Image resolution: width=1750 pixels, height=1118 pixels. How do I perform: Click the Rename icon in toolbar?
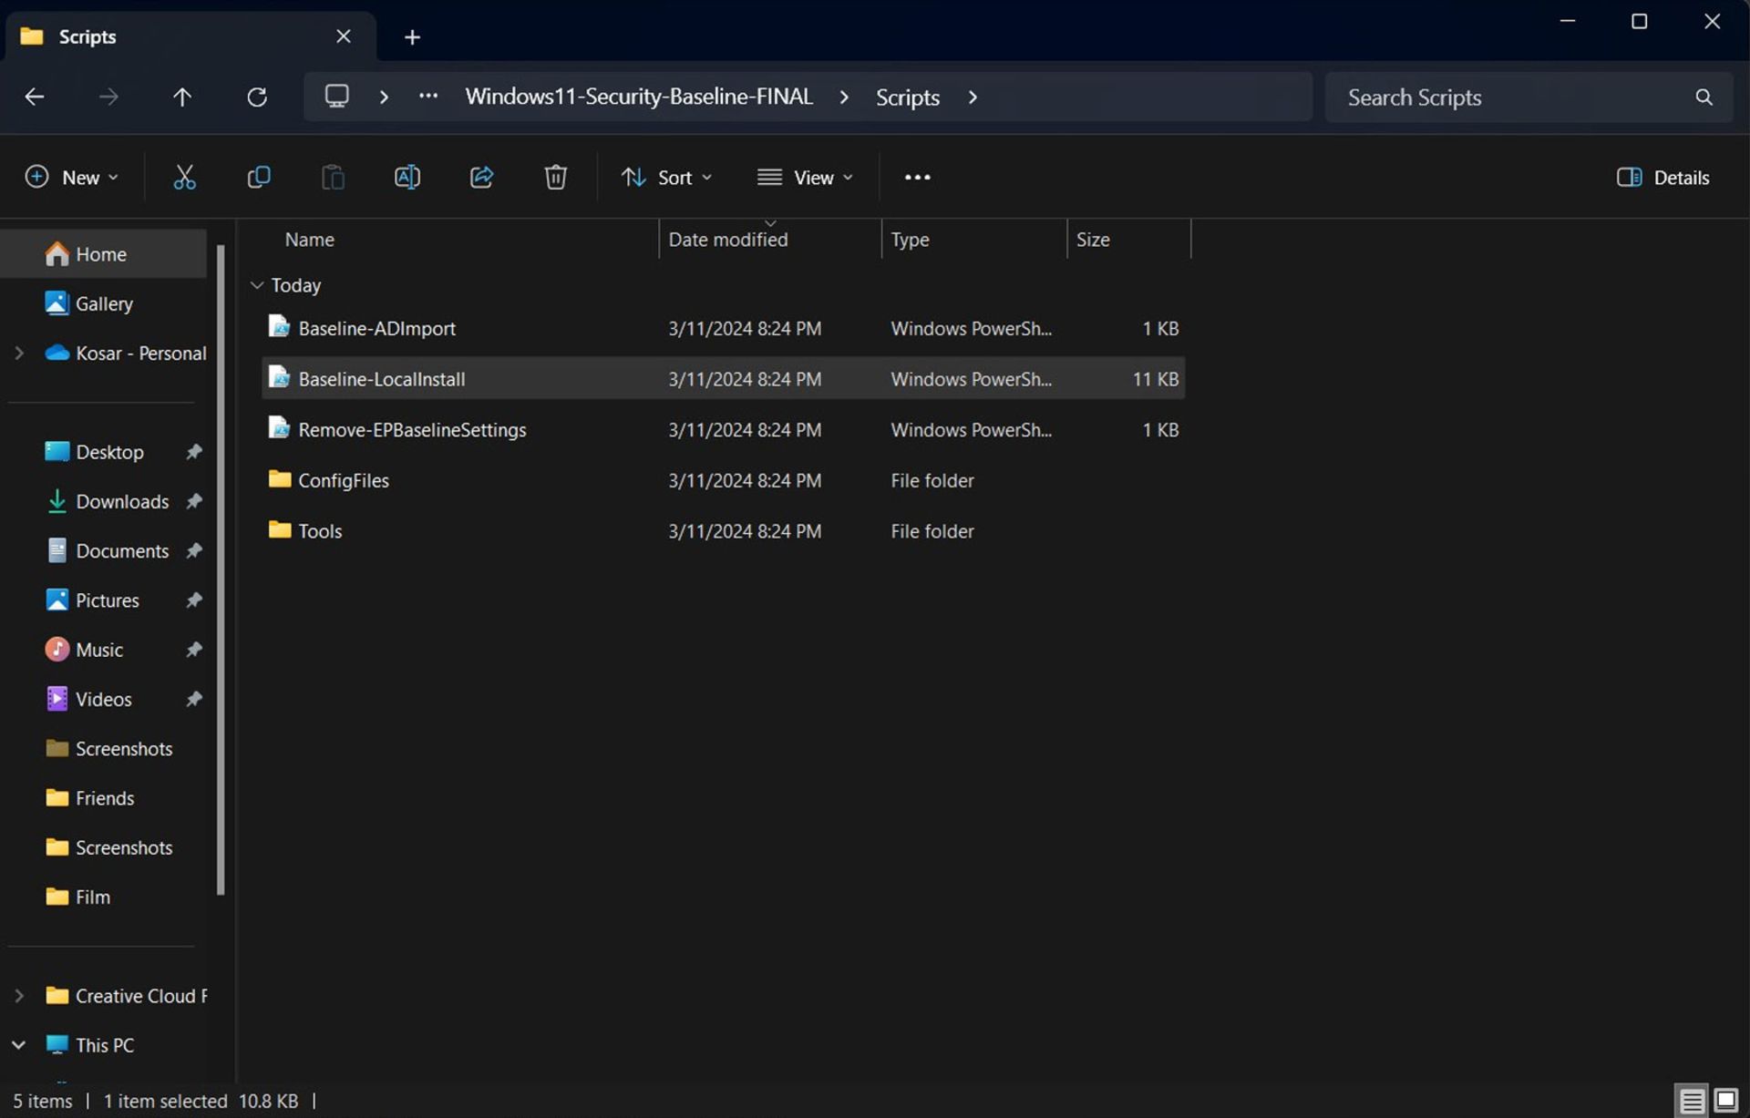(x=406, y=176)
